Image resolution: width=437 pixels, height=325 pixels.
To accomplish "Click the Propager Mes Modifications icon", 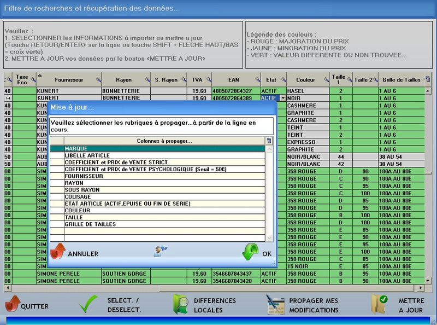I will [x=275, y=305].
